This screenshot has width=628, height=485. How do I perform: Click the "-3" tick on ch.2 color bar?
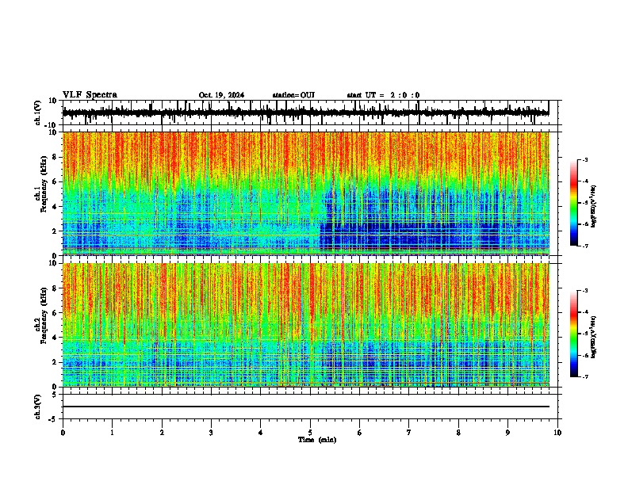pyautogui.click(x=584, y=291)
